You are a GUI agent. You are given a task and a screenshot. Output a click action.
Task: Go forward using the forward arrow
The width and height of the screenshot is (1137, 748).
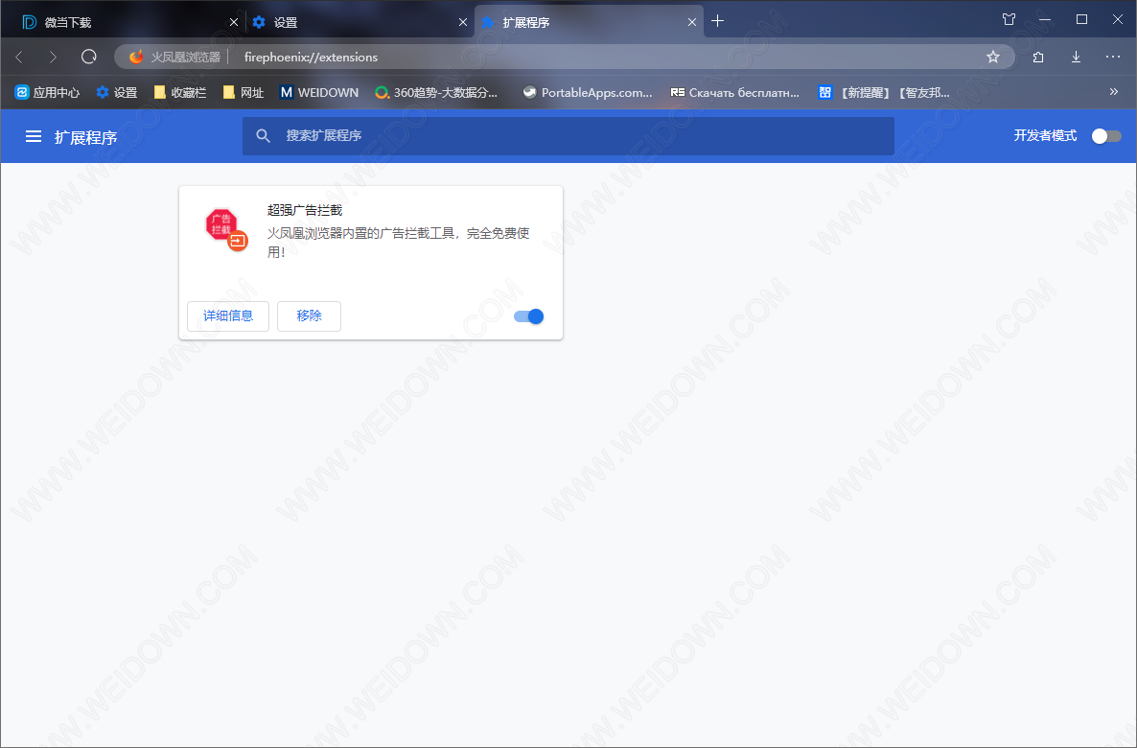(x=53, y=57)
